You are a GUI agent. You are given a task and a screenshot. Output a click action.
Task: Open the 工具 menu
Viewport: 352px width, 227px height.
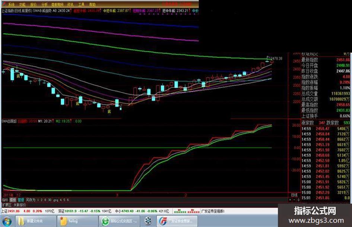coord(81,4)
